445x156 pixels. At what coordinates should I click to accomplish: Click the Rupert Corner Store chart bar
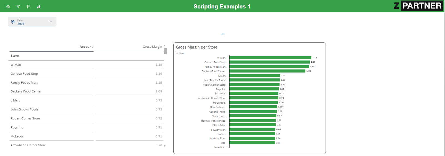[x=254, y=85]
